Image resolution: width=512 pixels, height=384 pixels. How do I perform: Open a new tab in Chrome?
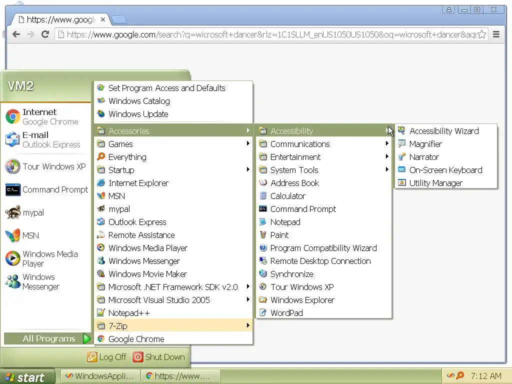(119, 20)
